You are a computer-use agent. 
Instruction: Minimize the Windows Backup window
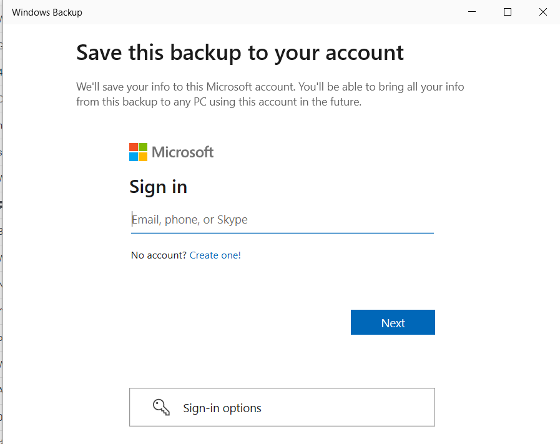pos(472,12)
